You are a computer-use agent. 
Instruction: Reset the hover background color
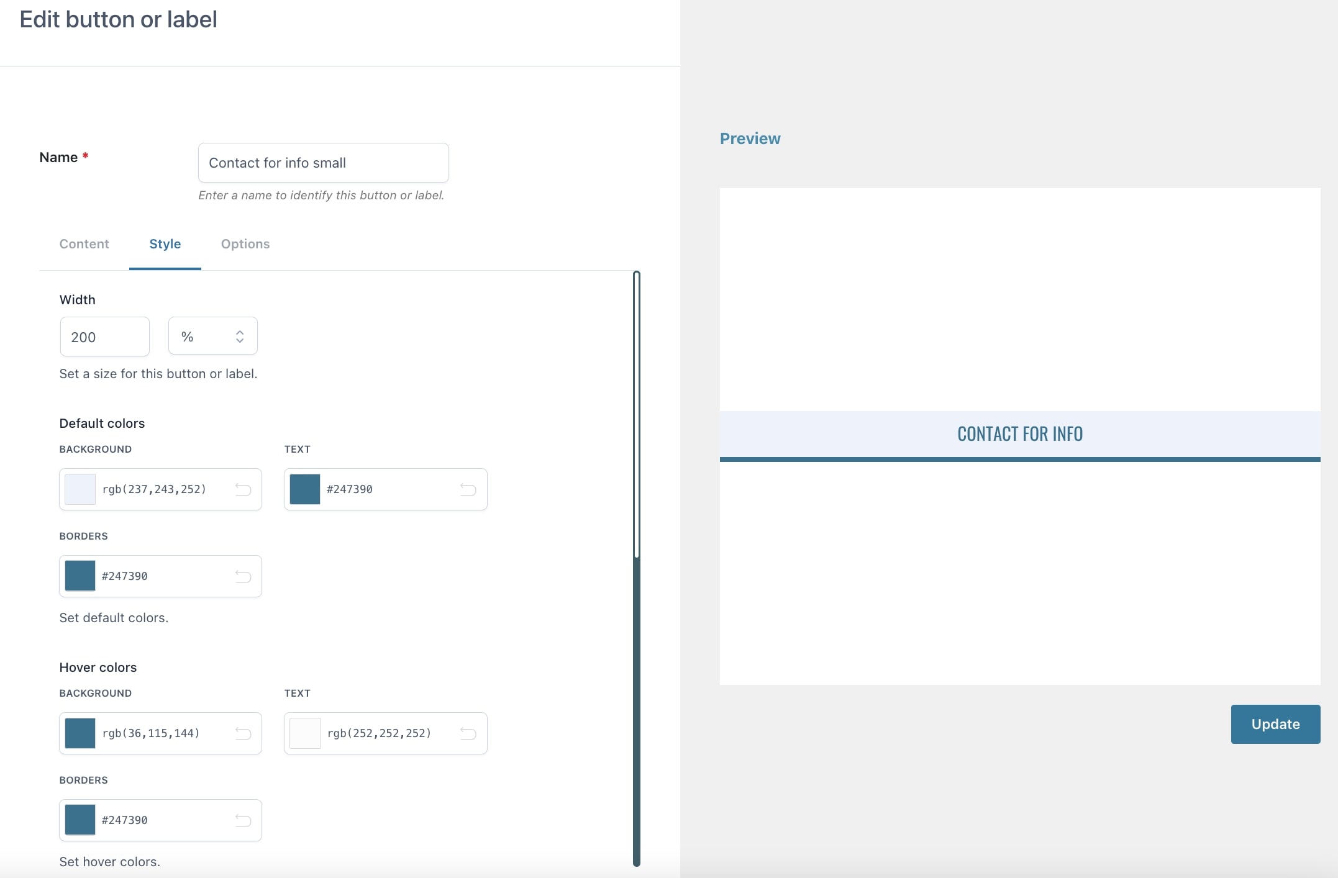[243, 733]
